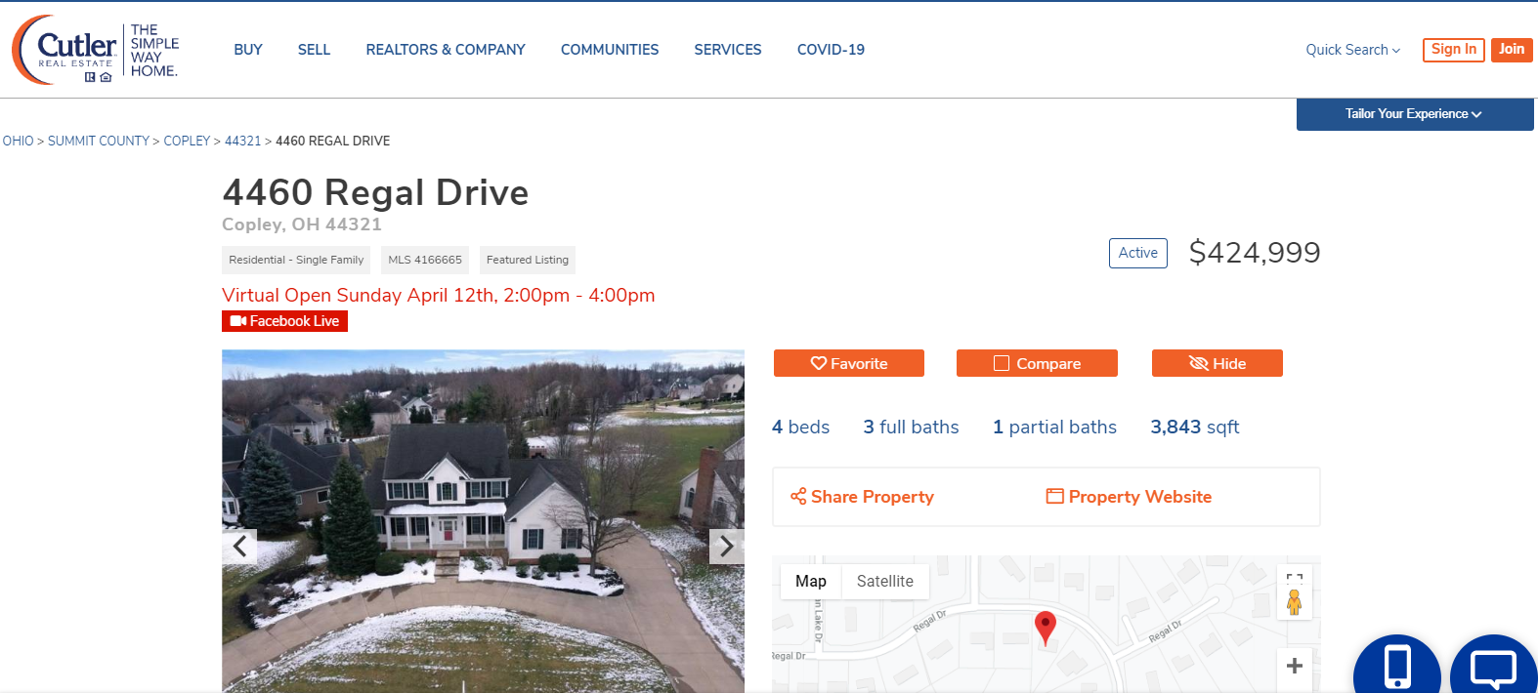Open the SERVICES menu

point(728,50)
